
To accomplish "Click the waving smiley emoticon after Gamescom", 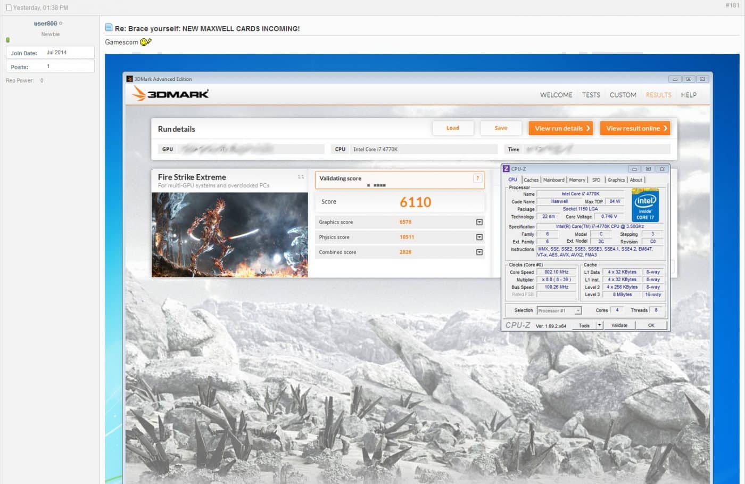I will click(146, 42).
